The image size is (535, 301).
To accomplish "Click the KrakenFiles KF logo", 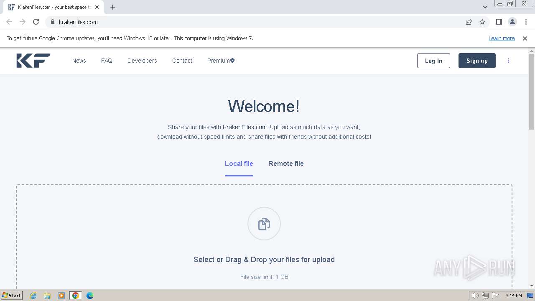I will (33, 61).
